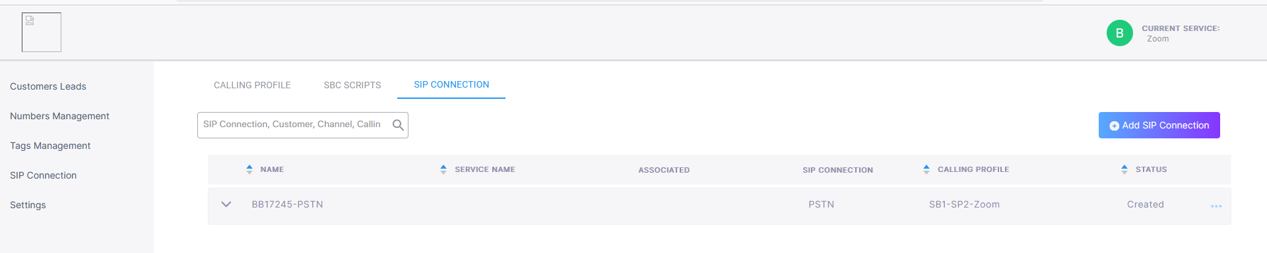This screenshot has width=1267, height=253.
Task: Sort by Calling Profile column arrows
Action: coord(926,169)
